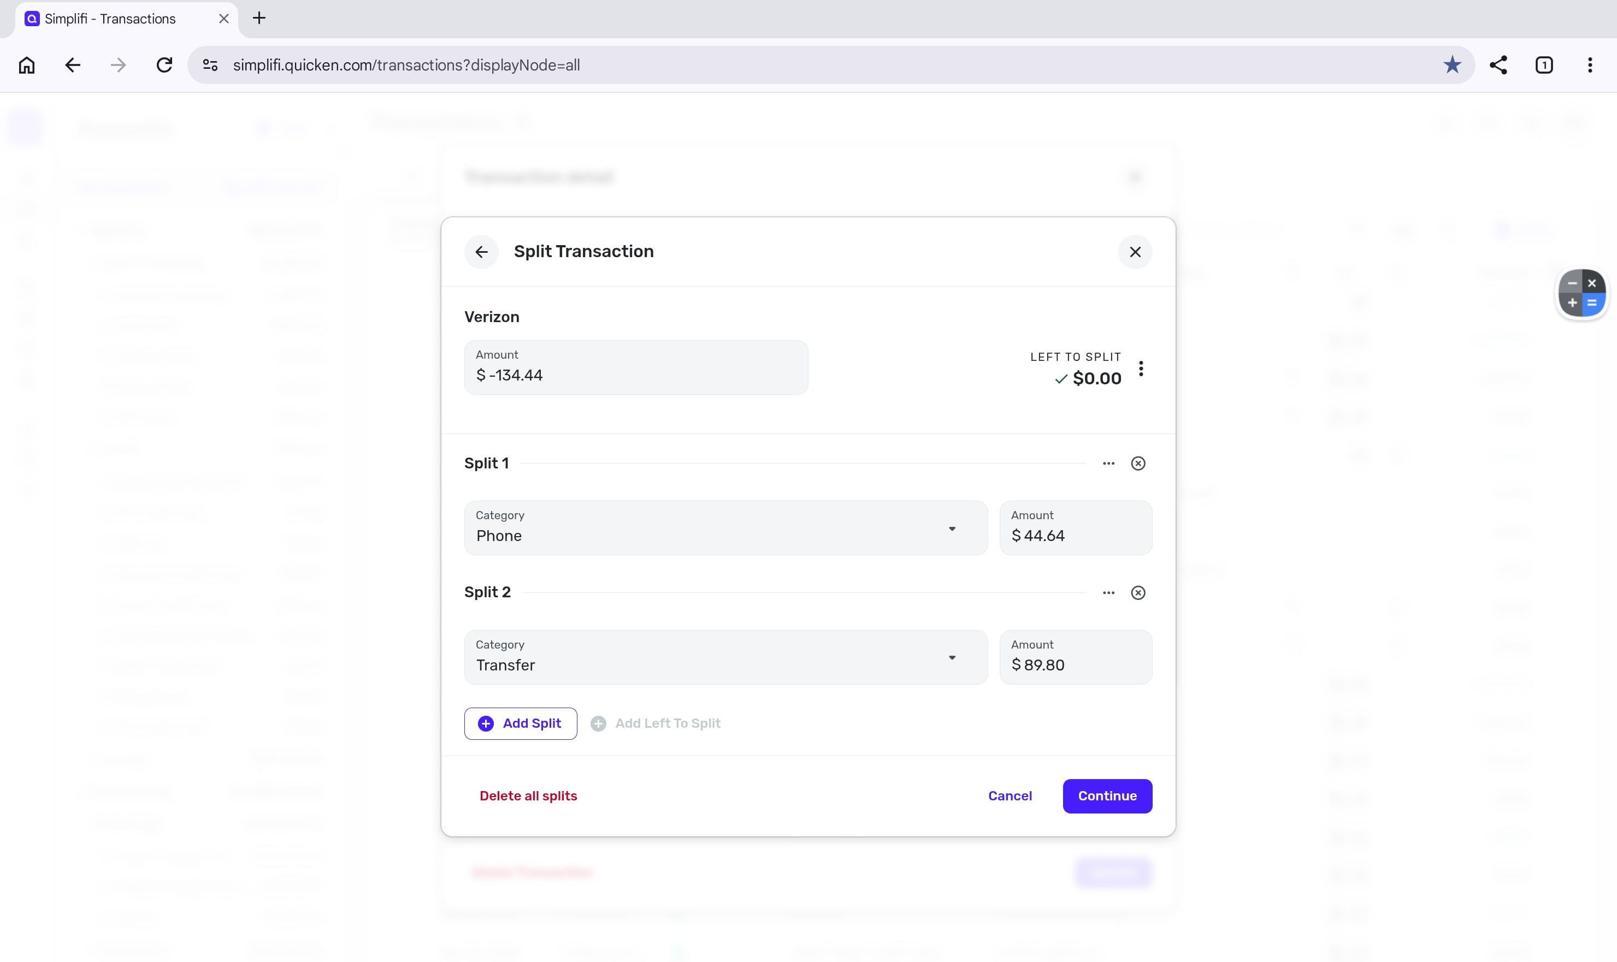Open the floating calculator widget

tap(1581, 293)
